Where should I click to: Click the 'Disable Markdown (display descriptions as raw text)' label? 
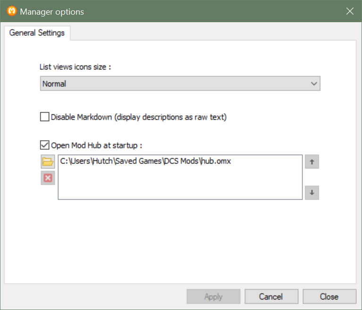(139, 117)
